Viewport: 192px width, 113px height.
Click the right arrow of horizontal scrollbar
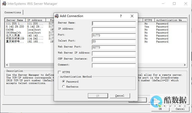pyautogui.click(x=185, y=65)
